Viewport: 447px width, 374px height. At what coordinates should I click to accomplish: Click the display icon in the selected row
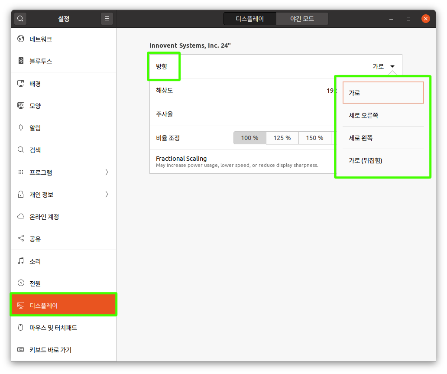pyautogui.click(x=21, y=305)
